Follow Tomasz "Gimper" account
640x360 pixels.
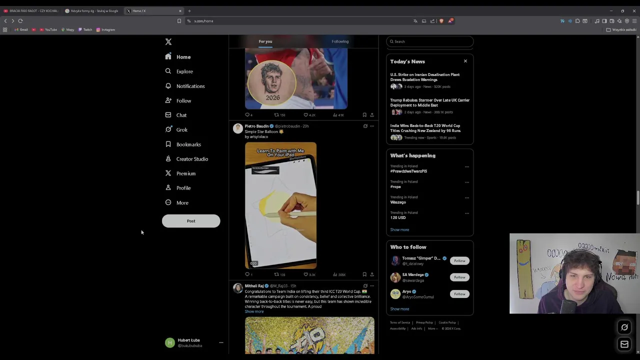(x=459, y=260)
